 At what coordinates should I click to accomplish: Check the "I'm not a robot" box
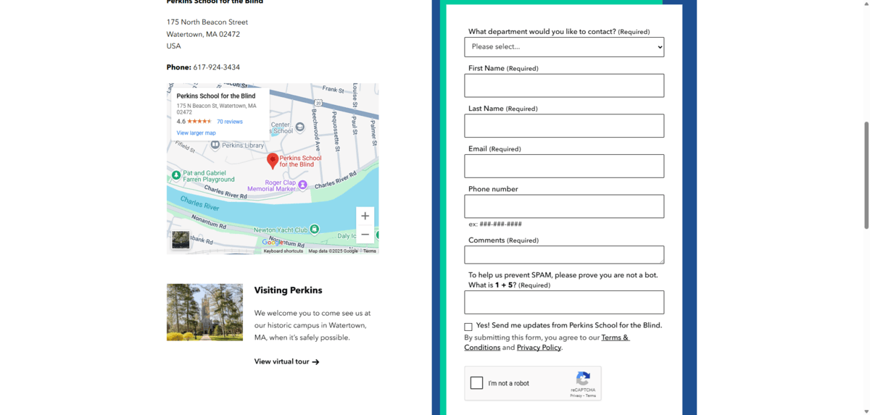pos(476,383)
